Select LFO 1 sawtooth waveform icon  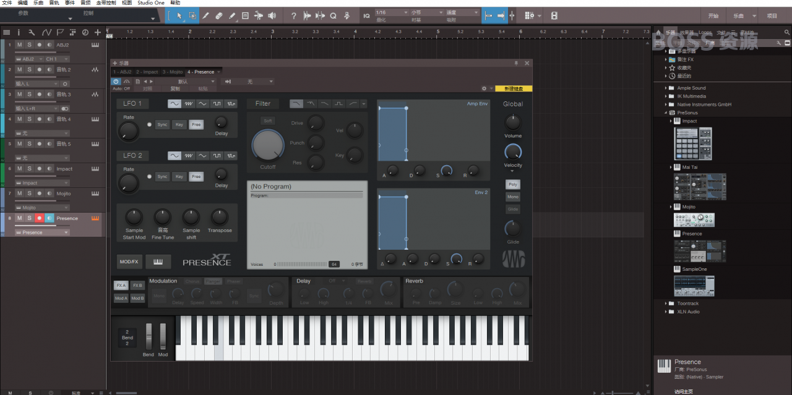188,103
